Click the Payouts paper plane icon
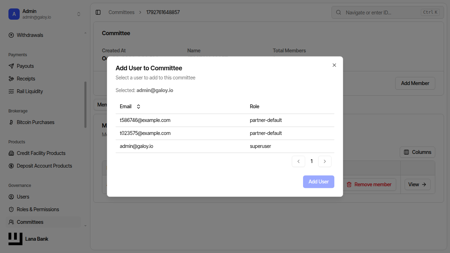 (11, 66)
